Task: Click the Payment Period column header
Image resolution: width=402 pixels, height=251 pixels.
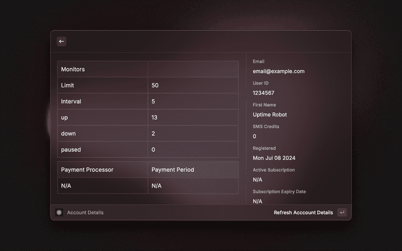Action: (x=173, y=169)
